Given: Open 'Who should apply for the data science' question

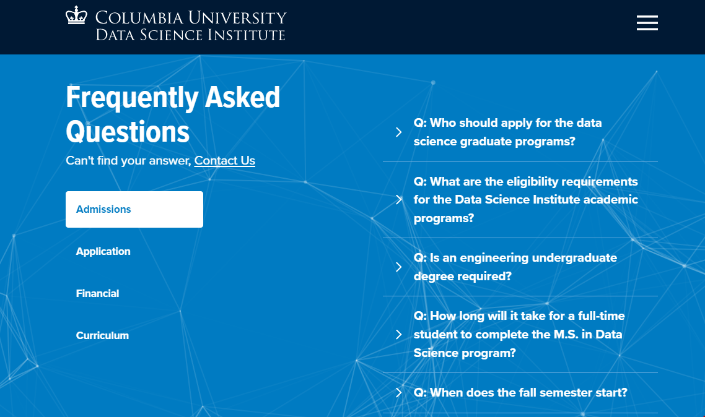Looking at the screenshot, I should tap(507, 132).
